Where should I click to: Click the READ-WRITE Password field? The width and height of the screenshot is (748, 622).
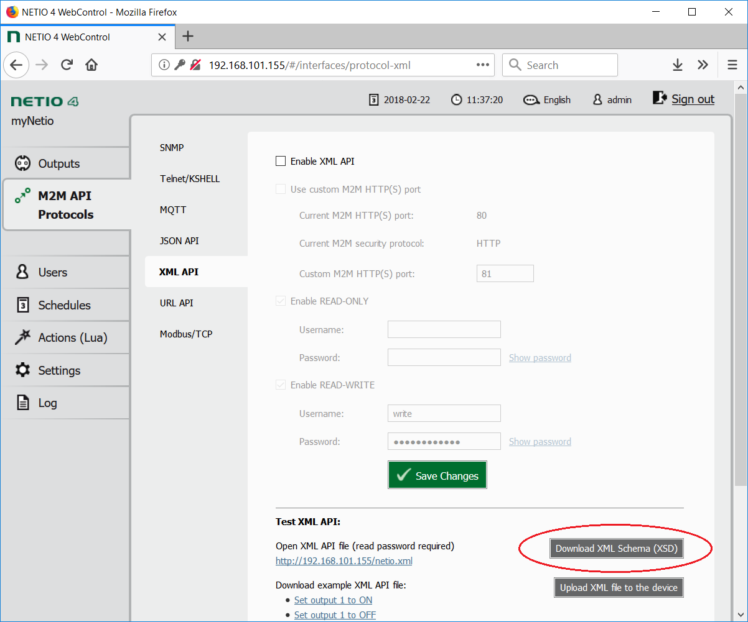click(444, 441)
